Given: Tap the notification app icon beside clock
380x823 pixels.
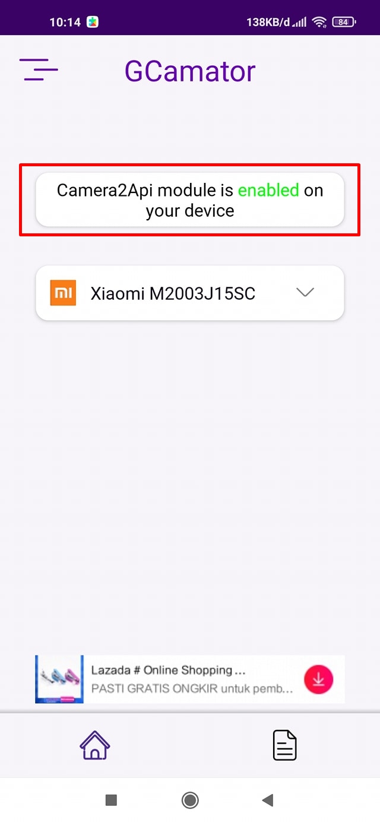Looking at the screenshot, I should 93,22.
